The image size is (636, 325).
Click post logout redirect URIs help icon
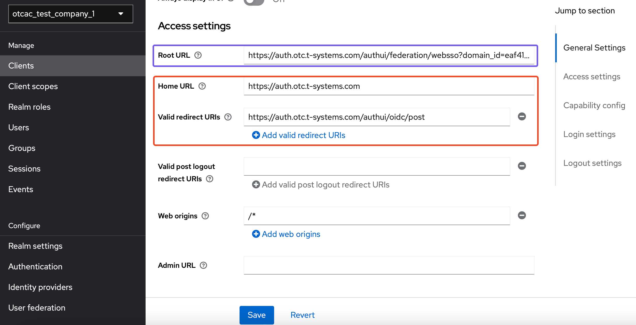[210, 179]
